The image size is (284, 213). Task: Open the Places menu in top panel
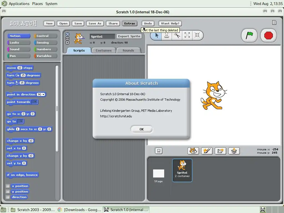(37, 4)
